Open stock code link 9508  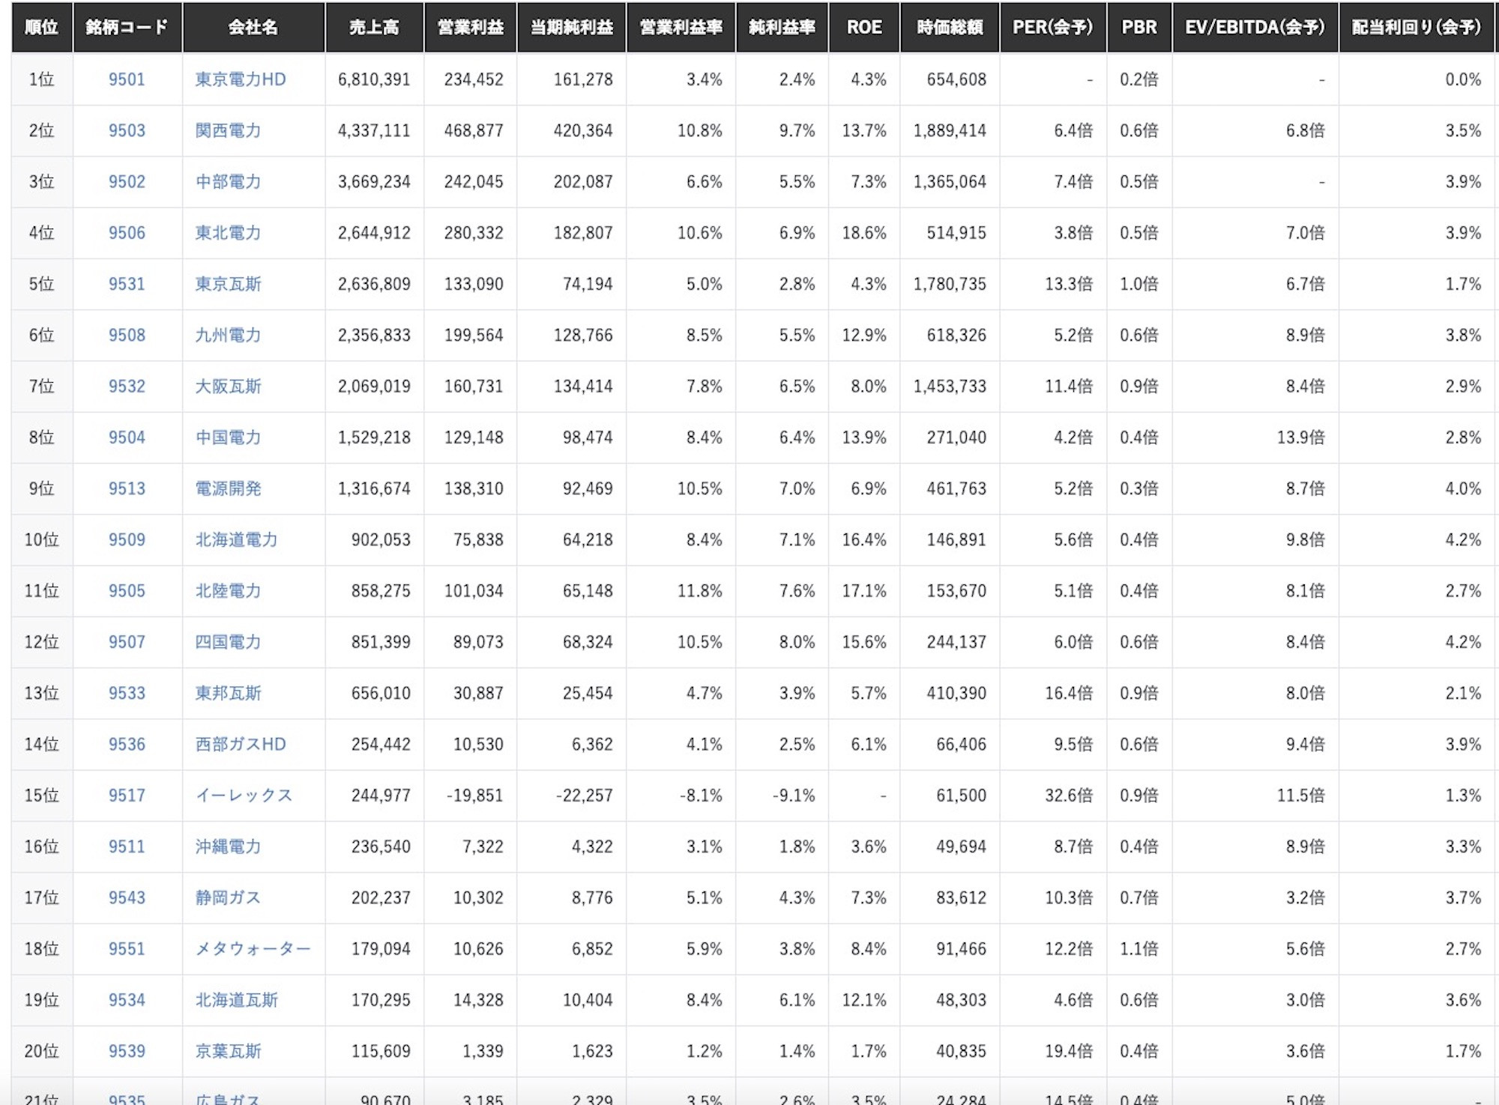[127, 335]
